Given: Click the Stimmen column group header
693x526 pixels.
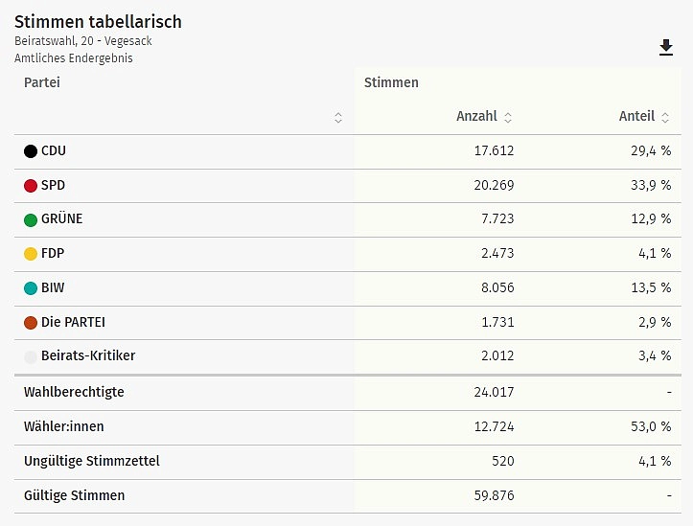Looking at the screenshot, I should pos(391,82).
